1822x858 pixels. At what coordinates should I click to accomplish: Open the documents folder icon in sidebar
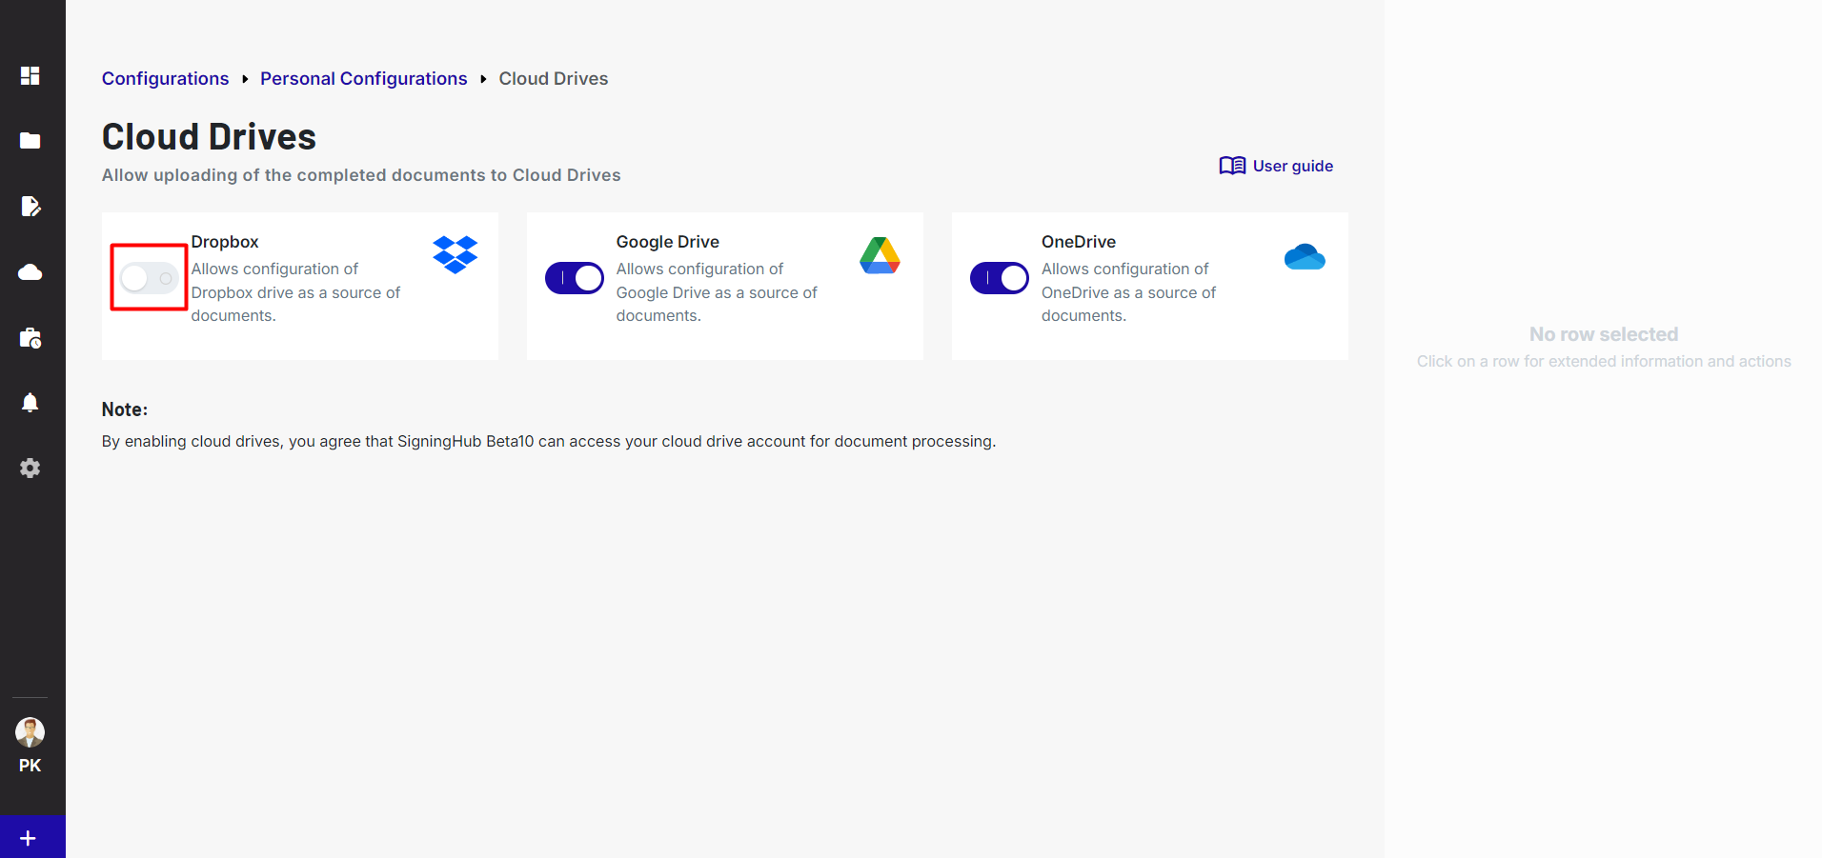[30, 141]
